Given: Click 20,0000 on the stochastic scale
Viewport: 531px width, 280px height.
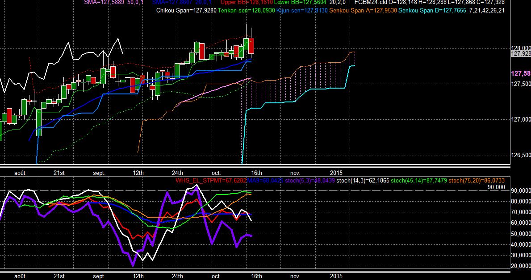Looking at the screenshot, I should point(521,266).
